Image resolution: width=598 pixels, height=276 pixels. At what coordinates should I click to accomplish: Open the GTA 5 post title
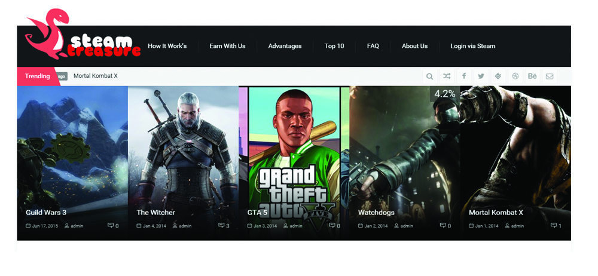pos(257,213)
